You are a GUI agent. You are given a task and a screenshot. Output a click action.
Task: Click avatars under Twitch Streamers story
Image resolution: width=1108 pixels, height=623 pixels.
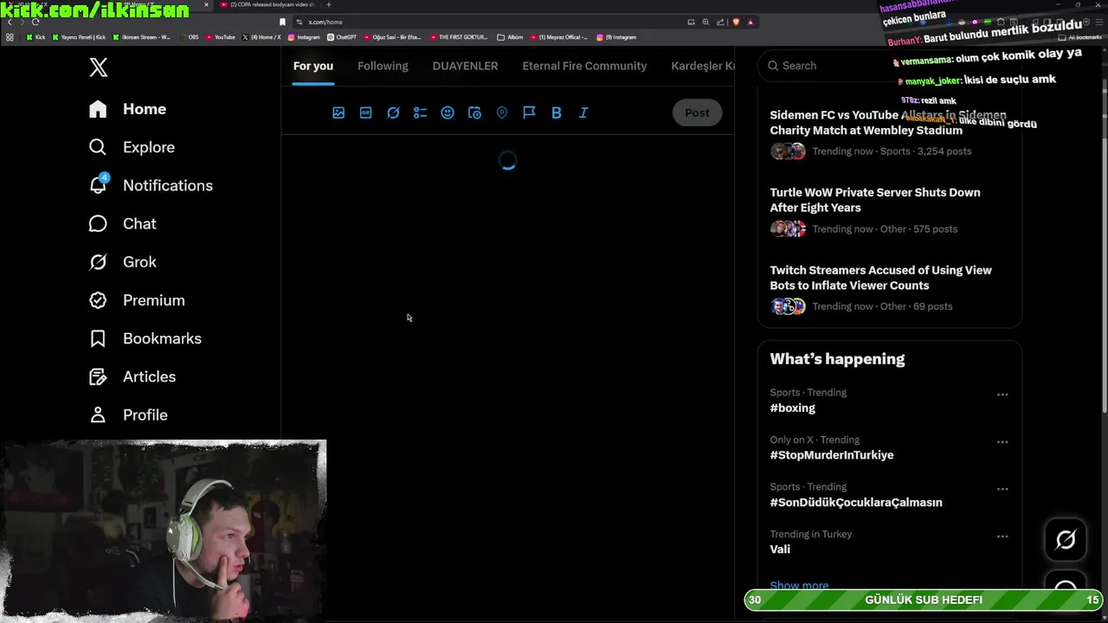click(788, 306)
